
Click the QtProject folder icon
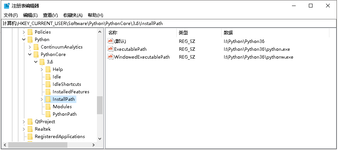(x=30, y=122)
